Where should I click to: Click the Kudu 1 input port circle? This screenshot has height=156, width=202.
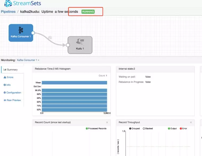coord(68,45)
